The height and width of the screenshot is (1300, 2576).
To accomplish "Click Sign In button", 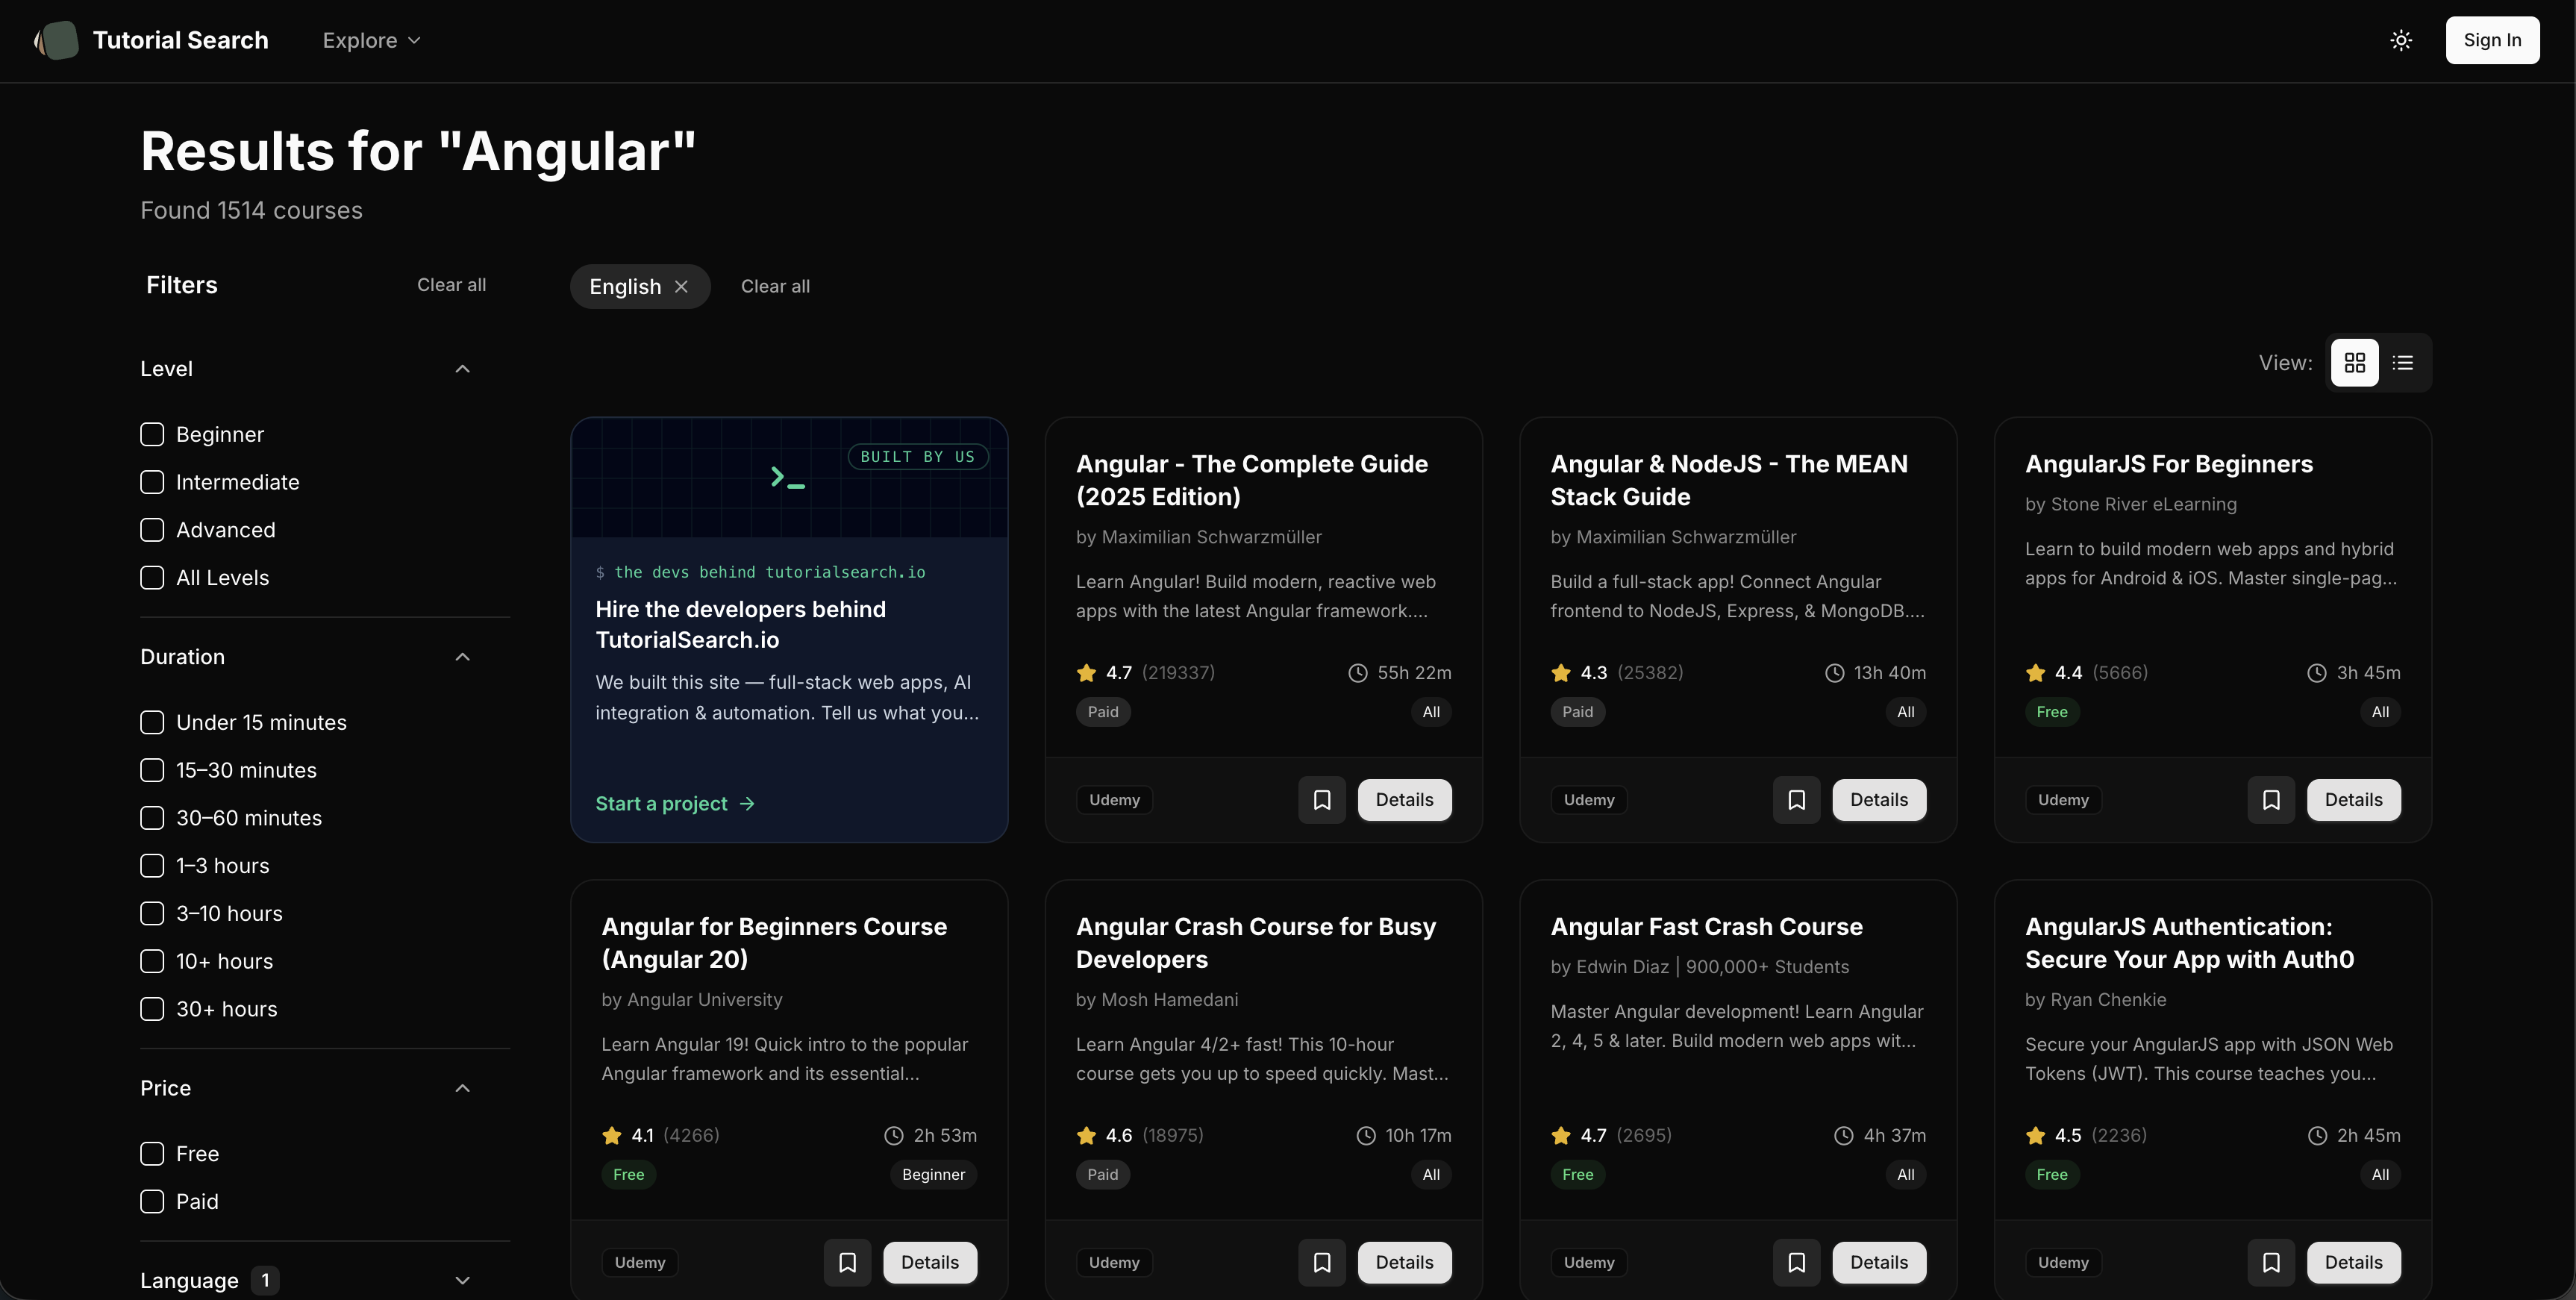I will (2492, 40).
